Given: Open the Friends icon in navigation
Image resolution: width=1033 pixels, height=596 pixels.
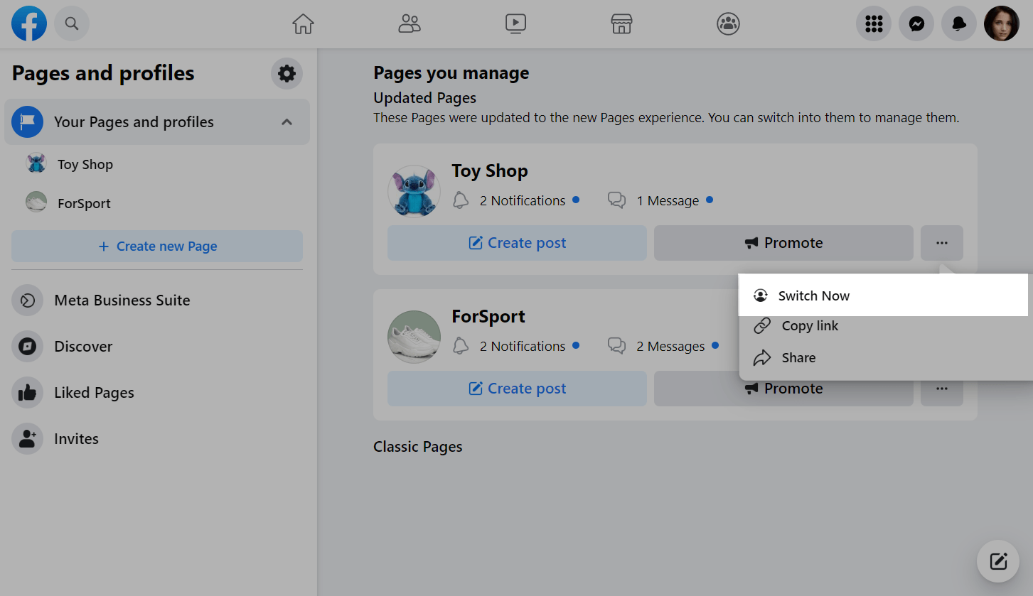Looking at the screenshot, I should coord(410,24).
